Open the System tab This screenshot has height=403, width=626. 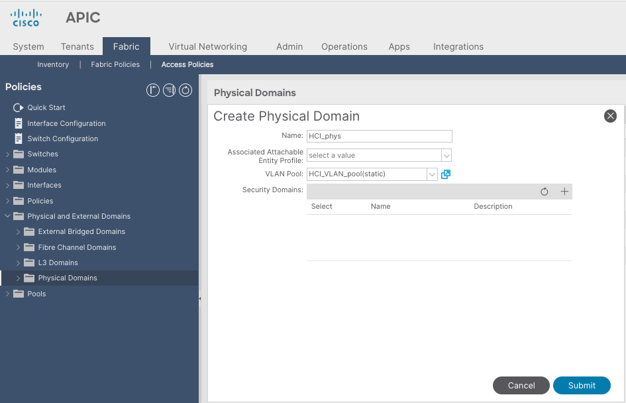[28, 47]
